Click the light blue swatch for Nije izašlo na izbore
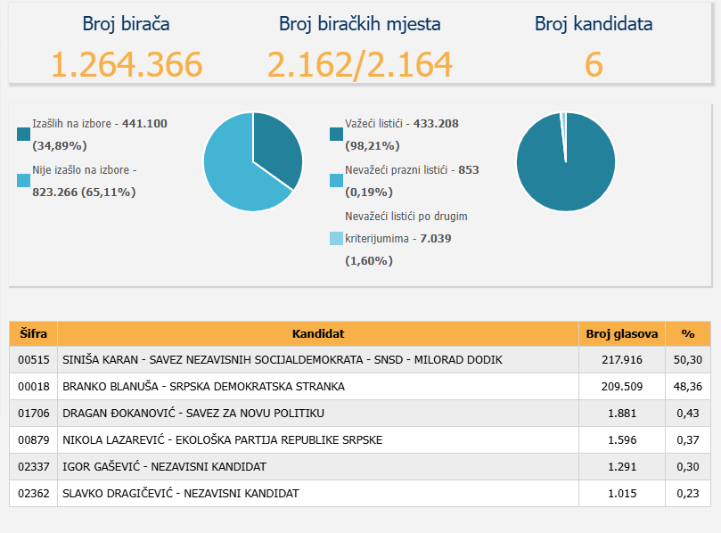This screenshot has width=721, height=533. coord(24,181)
